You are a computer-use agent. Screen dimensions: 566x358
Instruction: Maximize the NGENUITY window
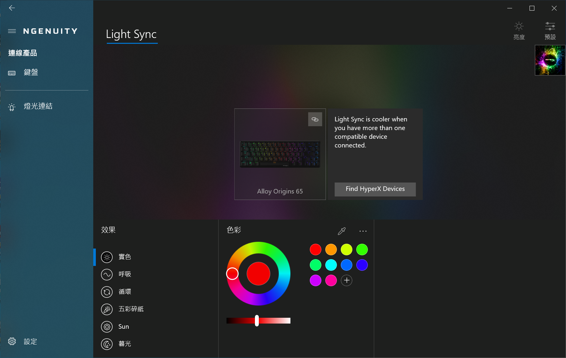532,8
